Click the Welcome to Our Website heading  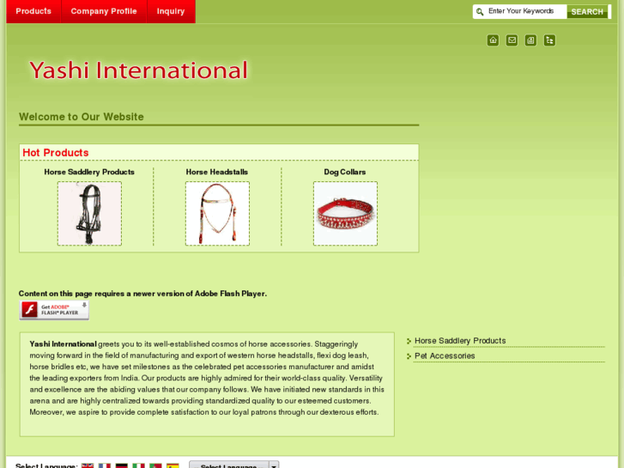point(82,117)
